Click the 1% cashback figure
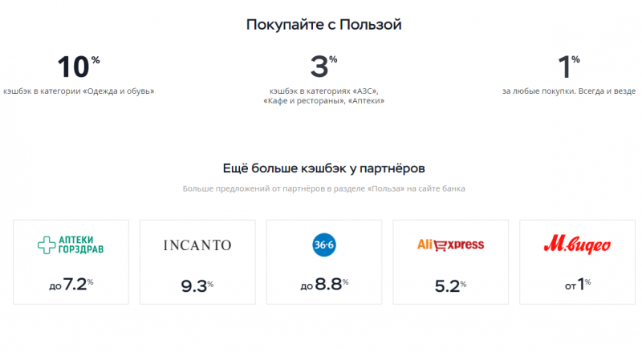The image size is (642, 352). pyautogui.click(x=569, y=67)
